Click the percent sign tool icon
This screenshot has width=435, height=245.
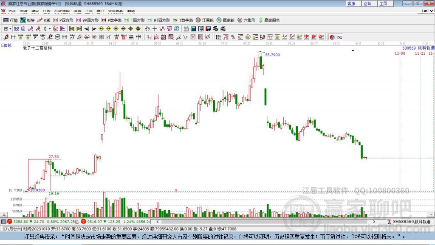233,37
